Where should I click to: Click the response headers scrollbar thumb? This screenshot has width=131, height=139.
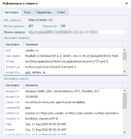[125, 101]
